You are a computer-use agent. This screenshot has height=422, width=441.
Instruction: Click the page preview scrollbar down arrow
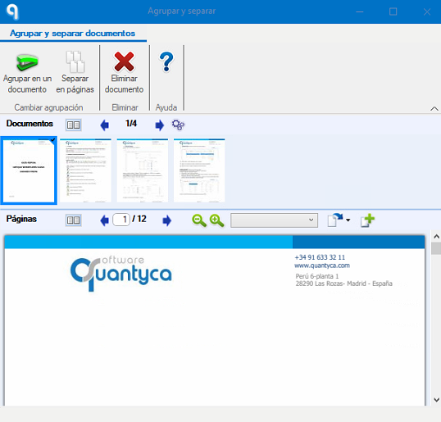point(436,400)
